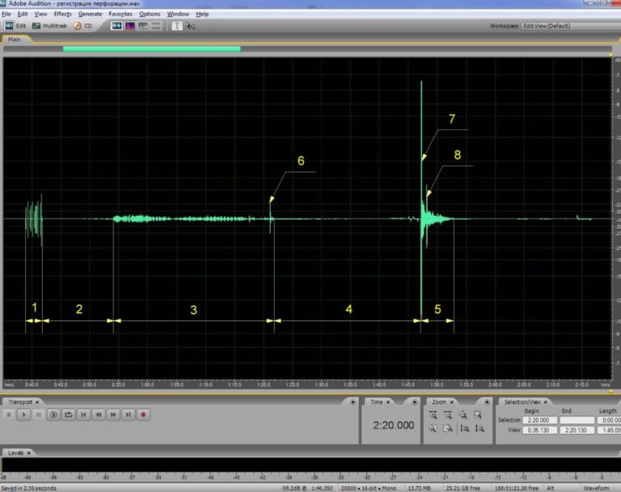Close the Selection/View panel tab
The height and width of the screenshot is (492, 621).
(x=545, y=402)
